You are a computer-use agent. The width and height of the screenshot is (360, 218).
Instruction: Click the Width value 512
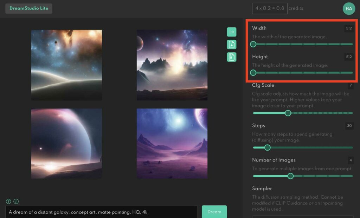click(349, 28)
